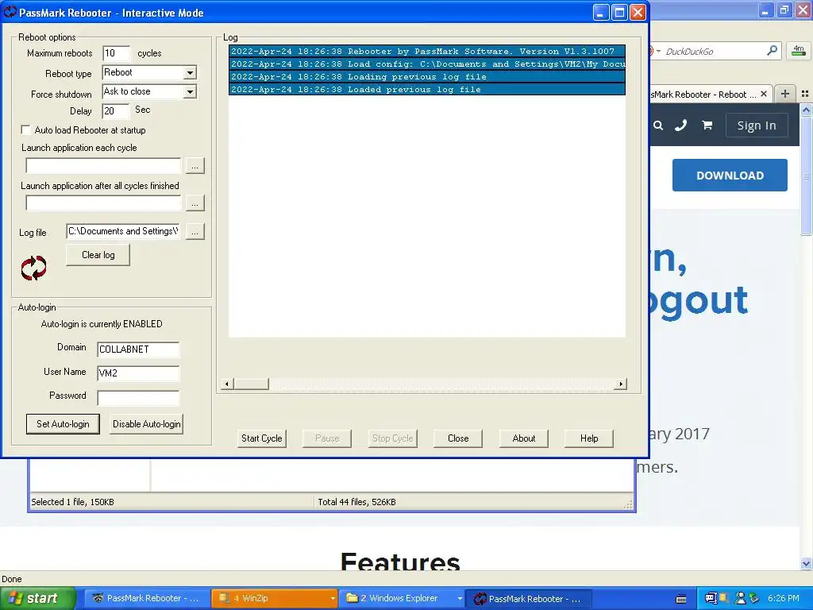Click the Delay seconds input field
Image resolution: width=813 pixels, height=610 pixels.
116,110
